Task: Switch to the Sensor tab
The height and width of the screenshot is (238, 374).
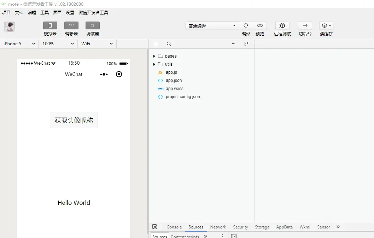Action: click(323, 227)
